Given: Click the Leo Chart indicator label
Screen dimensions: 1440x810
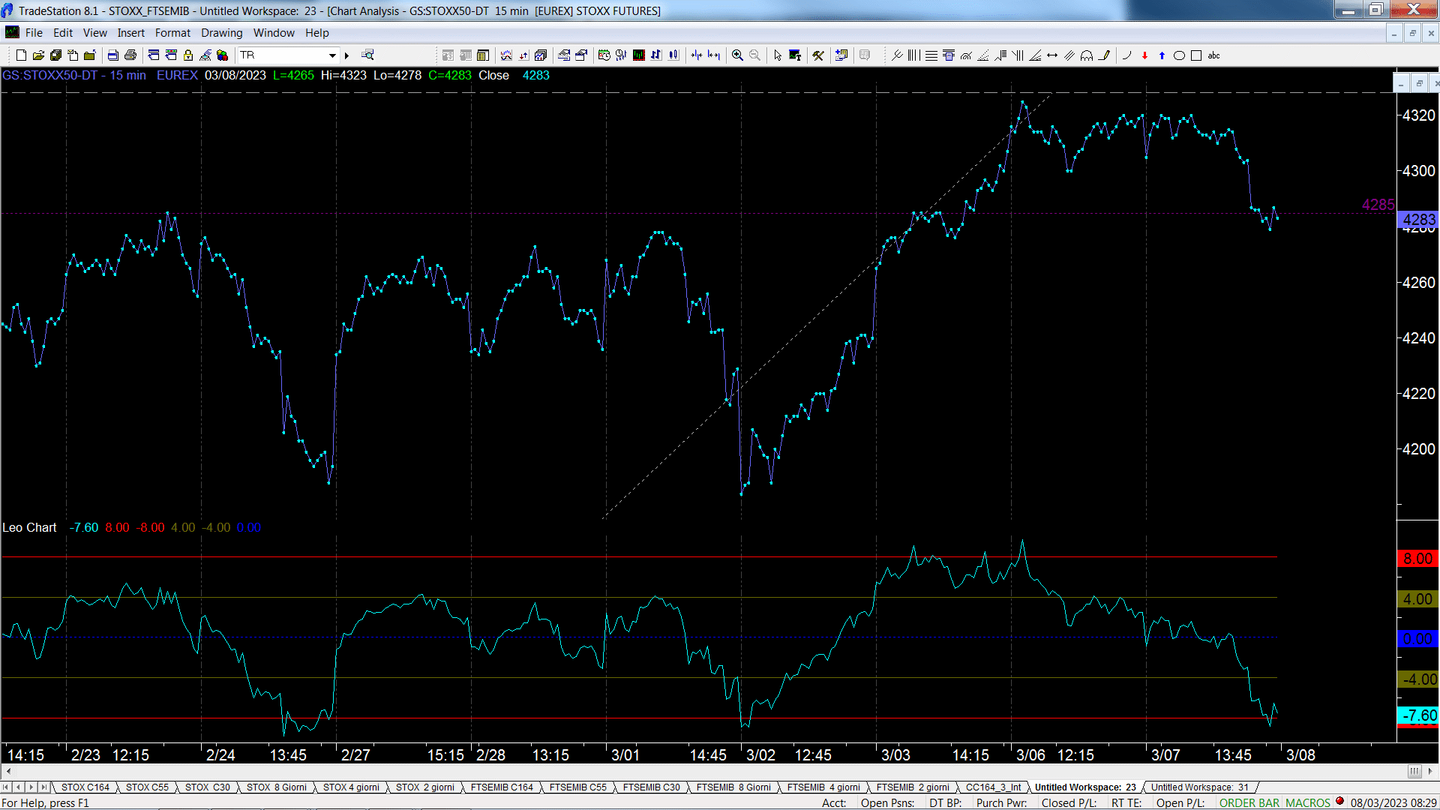Looking at the screenshot, I should pos(29,528).
